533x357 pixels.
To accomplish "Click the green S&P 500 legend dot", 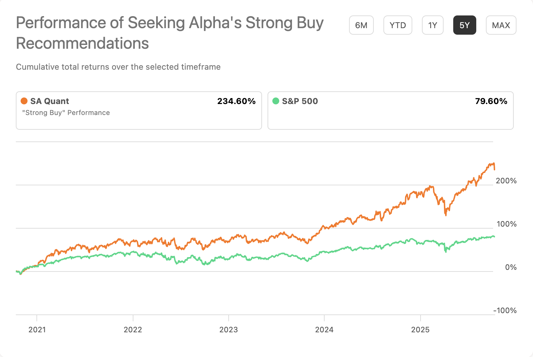I will click(275, 101).
